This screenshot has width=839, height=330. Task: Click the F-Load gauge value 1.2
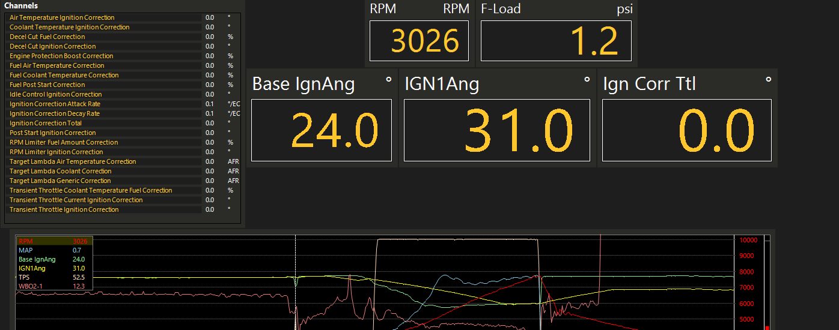556,41
